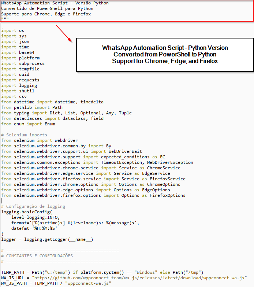Click the 'expected_conditions as EC' line
The height and width of the screenshot is (287, 254).
[x=83, y=157]
